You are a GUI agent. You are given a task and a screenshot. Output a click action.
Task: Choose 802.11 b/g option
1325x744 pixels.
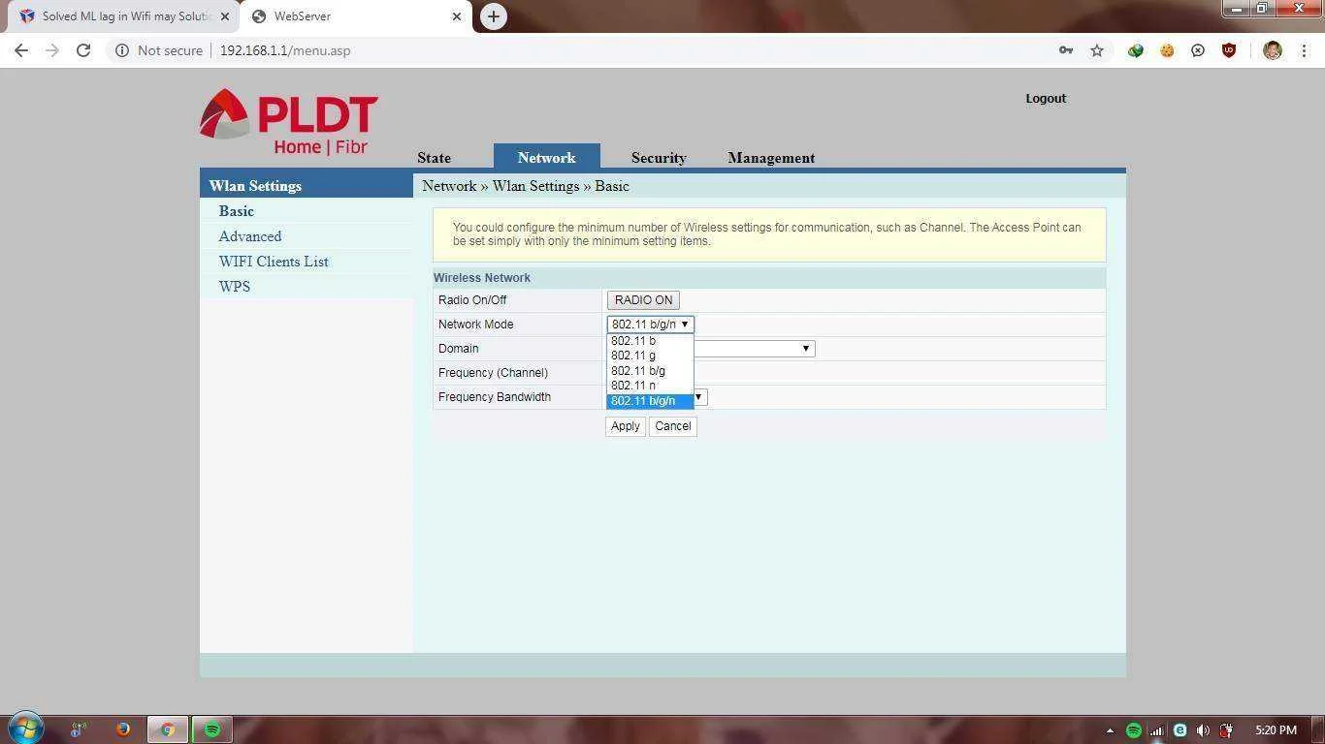tap(650, 371)
